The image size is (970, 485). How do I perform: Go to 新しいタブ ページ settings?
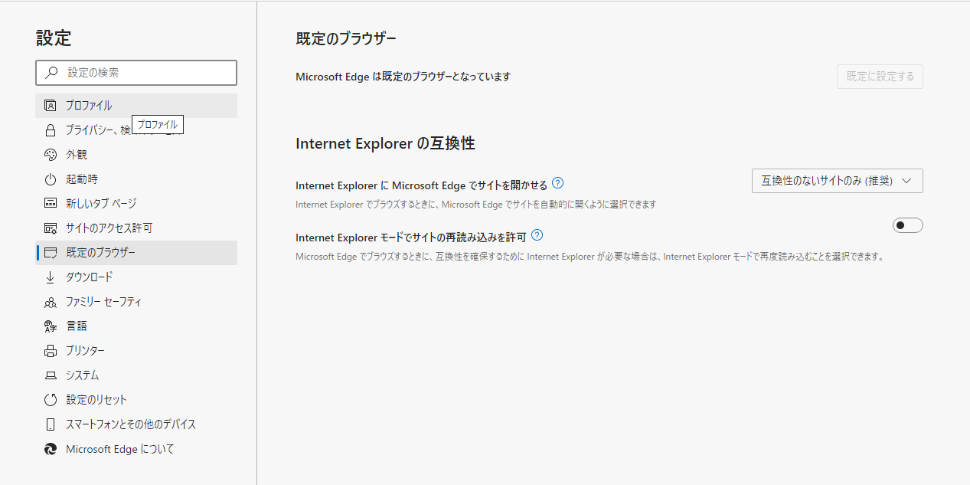click(136, 204)
